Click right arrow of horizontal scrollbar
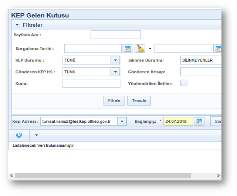The image size is (237, 196). [x=218, y=175]
